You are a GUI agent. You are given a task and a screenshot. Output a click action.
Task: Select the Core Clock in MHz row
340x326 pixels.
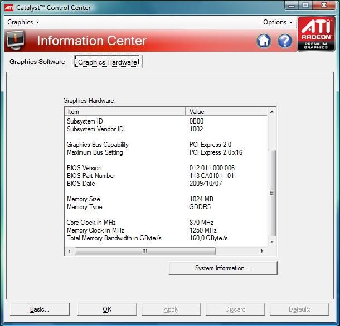click(166, 223)
